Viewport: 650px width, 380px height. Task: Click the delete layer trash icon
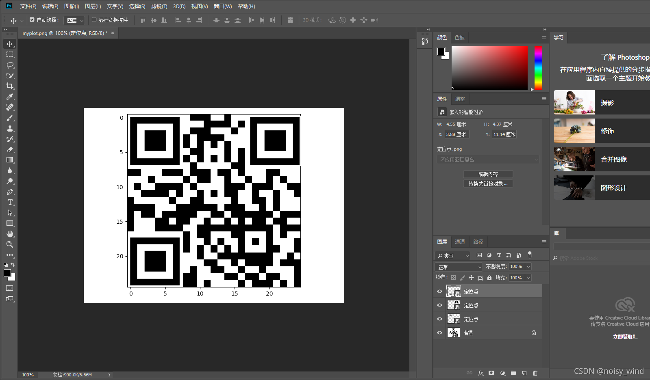535,373
